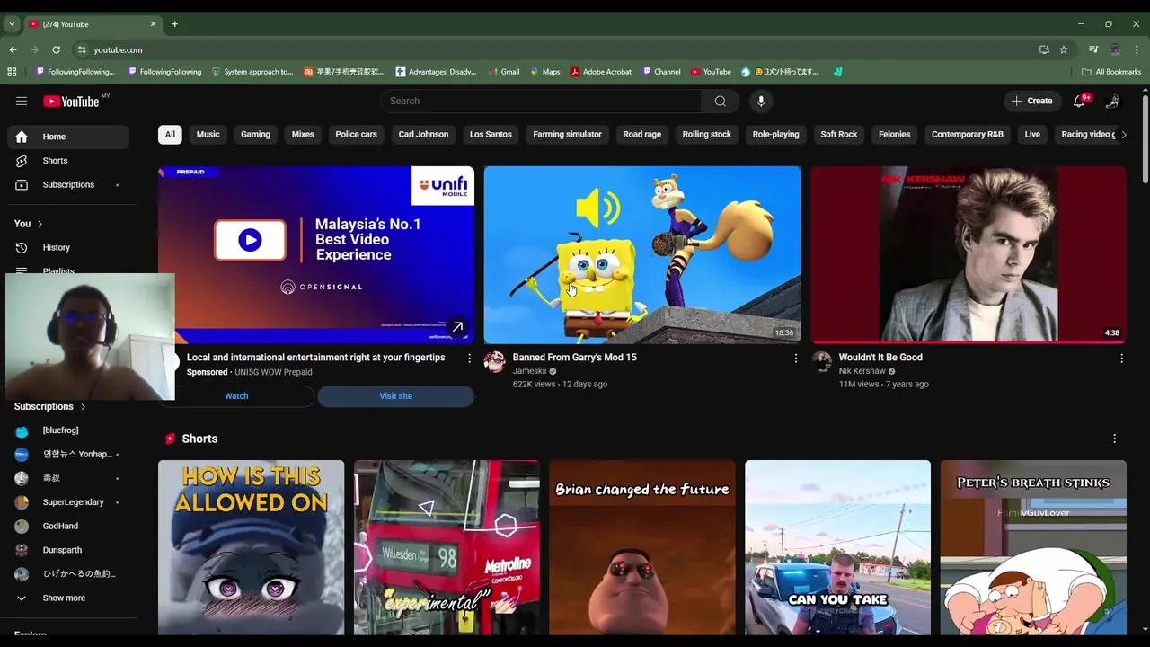Open the notifications bell
This screenshot has height=647, width=1150.
[1080, 102]
